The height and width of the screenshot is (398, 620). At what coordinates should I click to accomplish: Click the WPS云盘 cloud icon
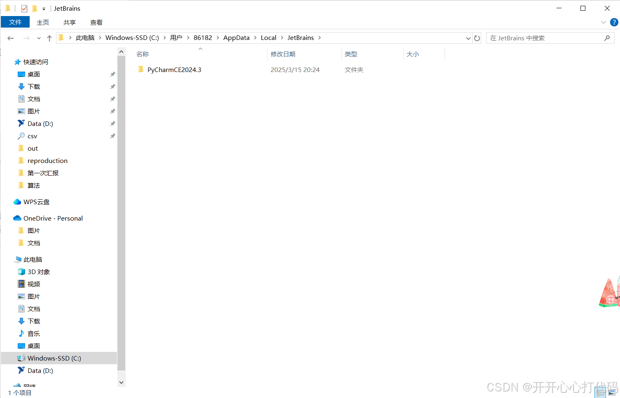point(17,202)
